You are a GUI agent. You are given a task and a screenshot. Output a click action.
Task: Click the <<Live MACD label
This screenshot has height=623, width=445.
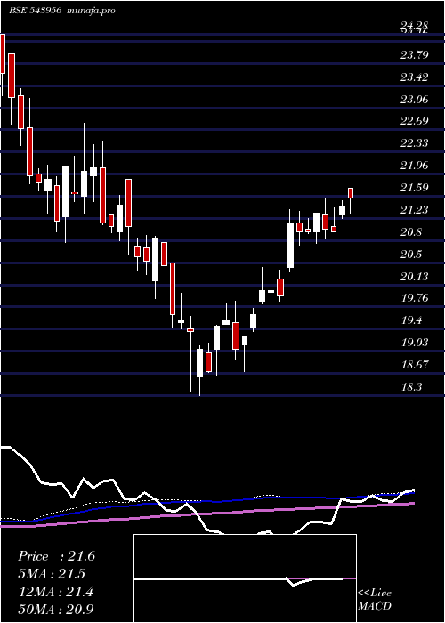point(375,600)
